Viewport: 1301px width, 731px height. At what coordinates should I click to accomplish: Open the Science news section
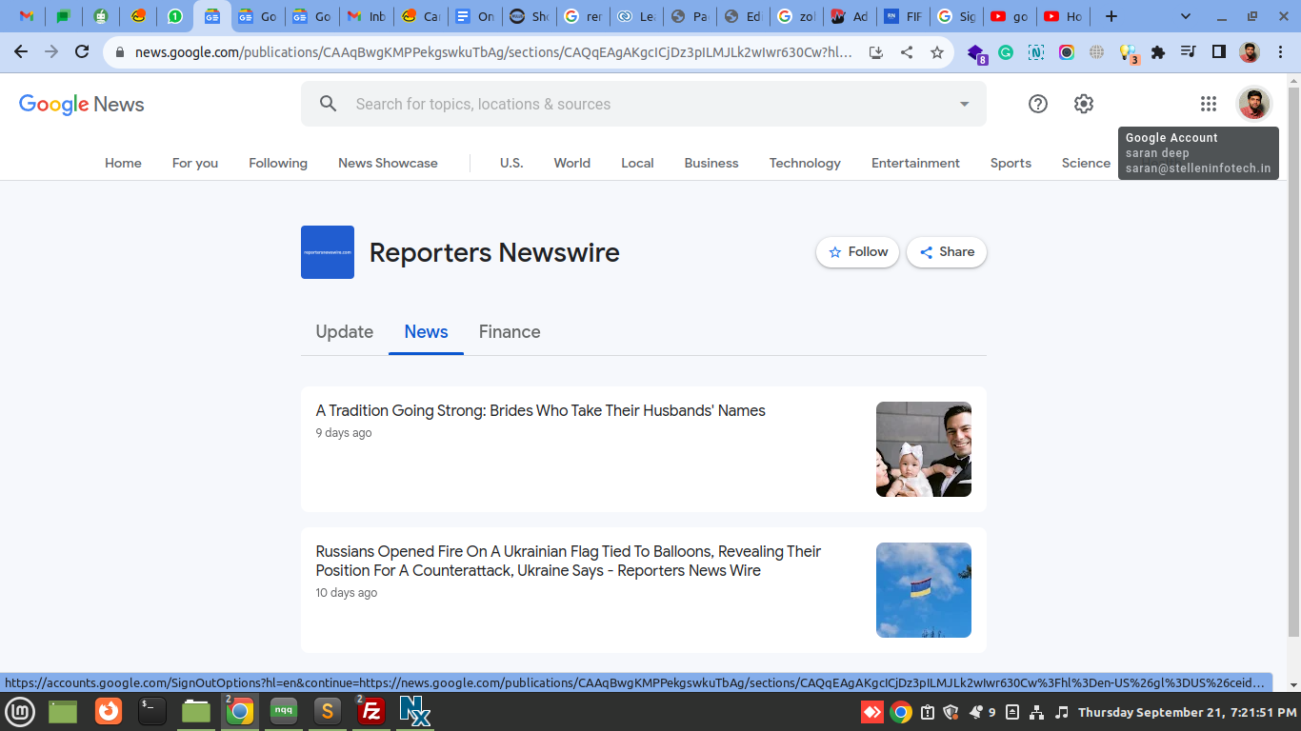(1086, 163)
